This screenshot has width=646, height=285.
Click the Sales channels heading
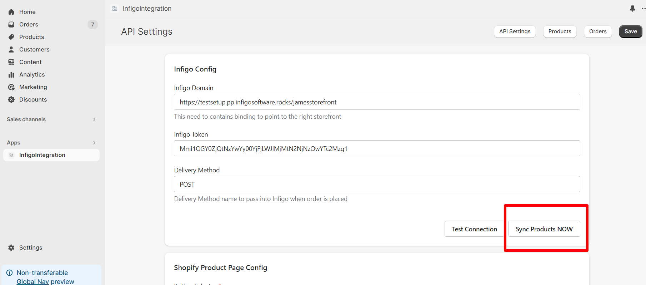tap(26, 119)
